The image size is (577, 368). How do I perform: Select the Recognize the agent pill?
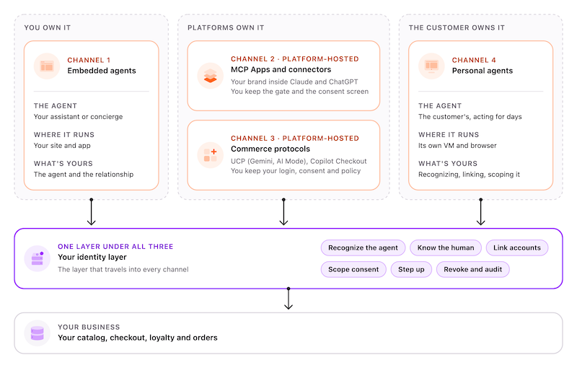tap(363, 247)
